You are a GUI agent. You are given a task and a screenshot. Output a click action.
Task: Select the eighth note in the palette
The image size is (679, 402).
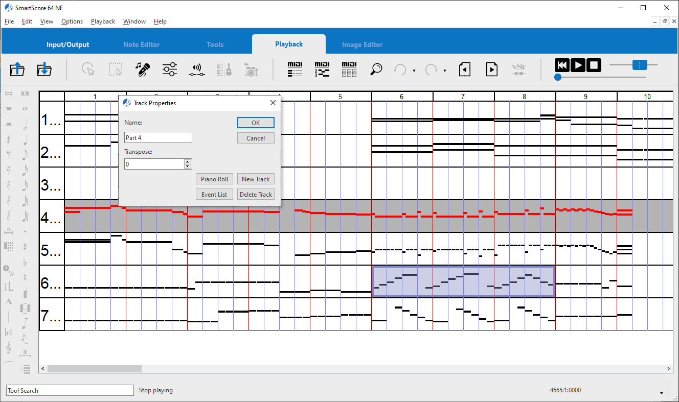coord(25,155)
